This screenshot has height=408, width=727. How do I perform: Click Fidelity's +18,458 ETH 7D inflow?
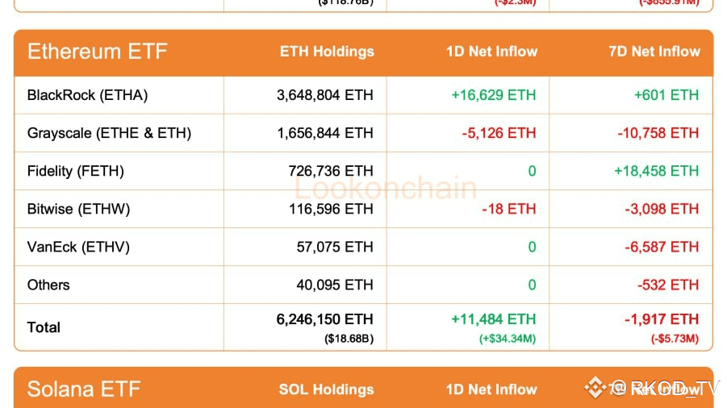(x=656, y=171)
